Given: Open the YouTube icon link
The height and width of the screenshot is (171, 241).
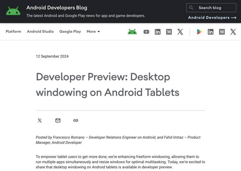Looking at the screenshot, I should [x=146, y=32].
